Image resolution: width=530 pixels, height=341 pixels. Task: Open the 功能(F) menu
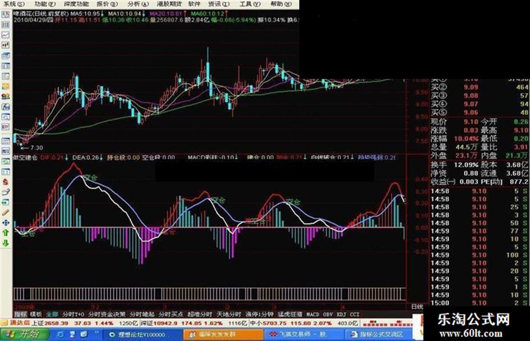pyautogui.click(x=45, y=4)
